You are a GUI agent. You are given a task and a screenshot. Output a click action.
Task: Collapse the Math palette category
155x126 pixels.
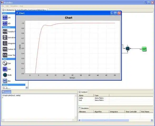click(x=9, y=59)
